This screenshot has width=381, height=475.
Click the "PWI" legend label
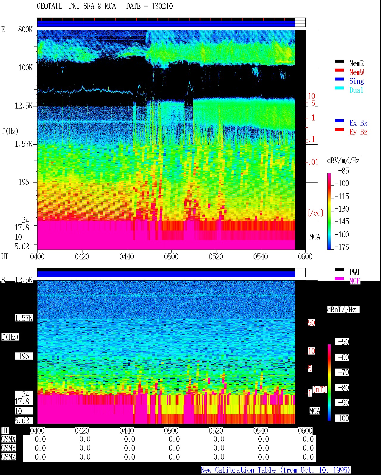[x=355, y=272]
